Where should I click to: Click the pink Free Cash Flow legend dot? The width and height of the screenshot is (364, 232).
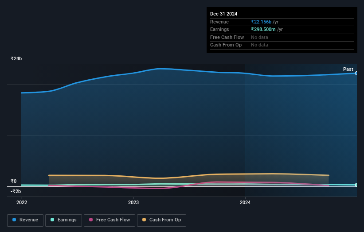tap(91, 220)
